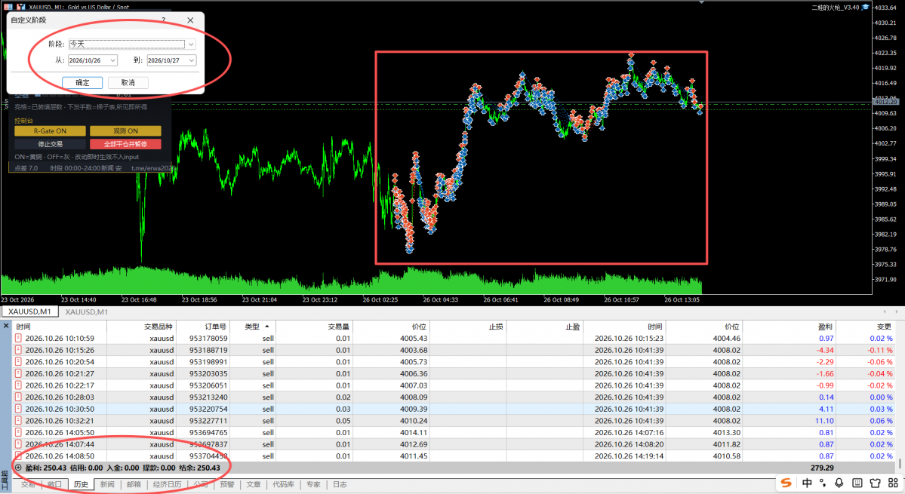Screen dimensions: 905x494
Task: Select order row 953694765
Action: pos(454,432)
